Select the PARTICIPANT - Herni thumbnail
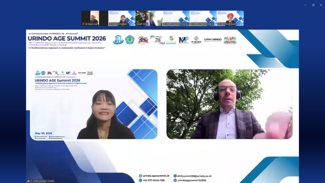 203,18
